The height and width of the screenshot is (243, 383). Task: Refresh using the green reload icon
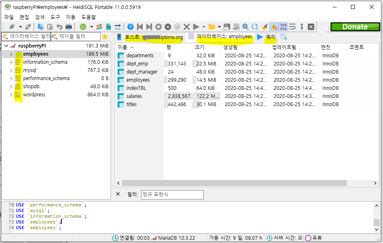[83, 27]
